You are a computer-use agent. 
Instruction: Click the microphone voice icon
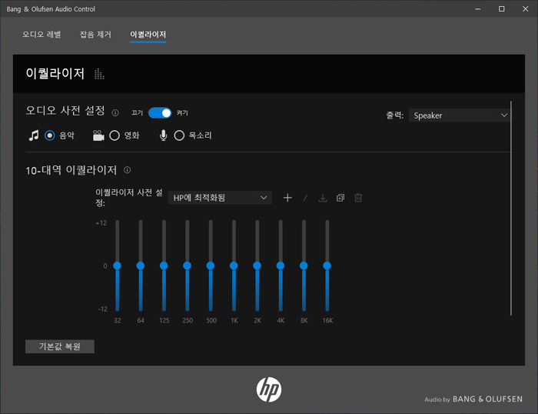coord(163,135)
